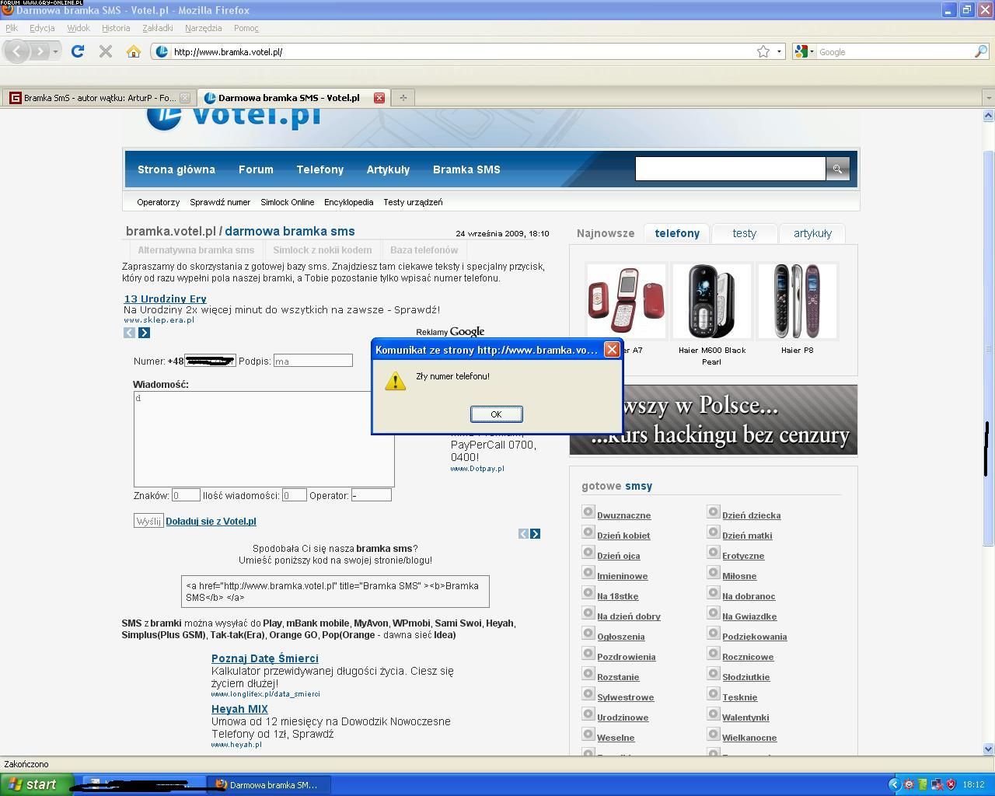Select the artykuły tab in Najnowsze
Screen dimensions: 995x796
click(812, 233)
